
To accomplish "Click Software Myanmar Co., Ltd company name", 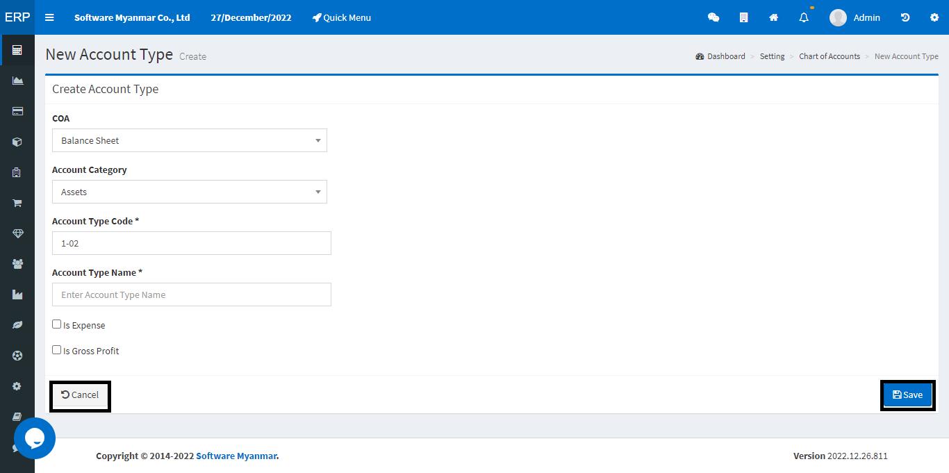I will point(132,17).
